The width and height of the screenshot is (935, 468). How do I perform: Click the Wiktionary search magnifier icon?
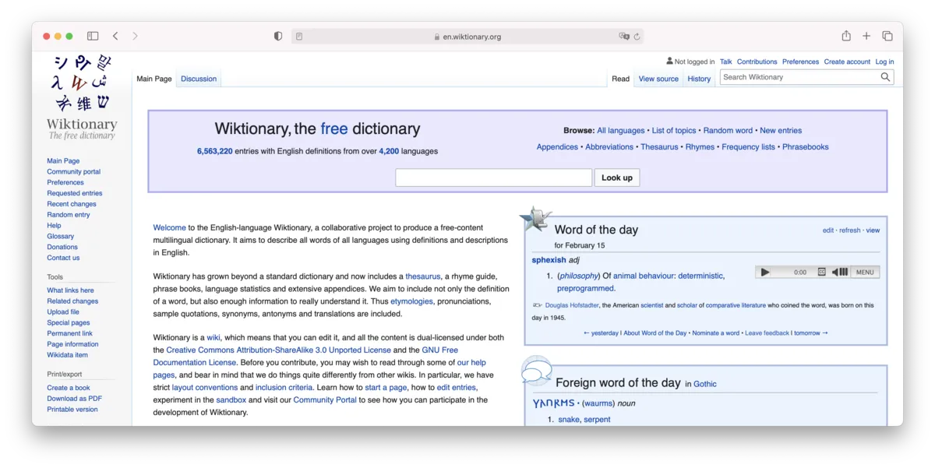coord(885,77)
